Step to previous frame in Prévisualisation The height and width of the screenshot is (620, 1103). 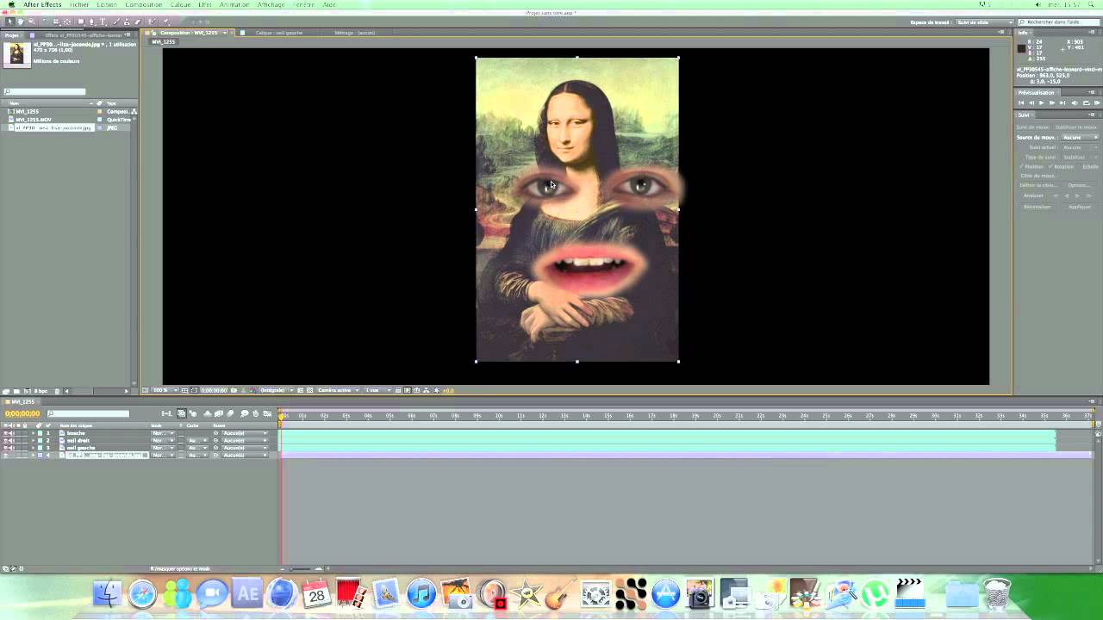[1031, 102]
